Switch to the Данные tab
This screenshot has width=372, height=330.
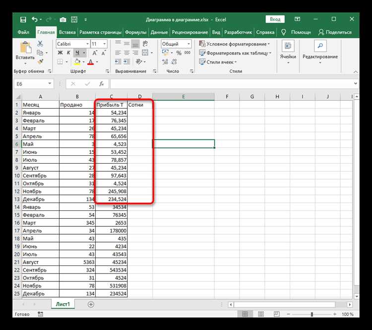tap(159, 32)
